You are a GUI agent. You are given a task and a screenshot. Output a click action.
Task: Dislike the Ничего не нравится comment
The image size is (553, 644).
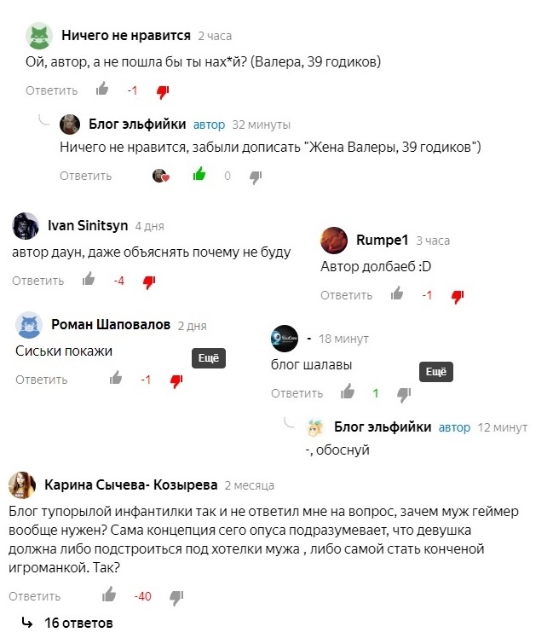tap(163, 92)
